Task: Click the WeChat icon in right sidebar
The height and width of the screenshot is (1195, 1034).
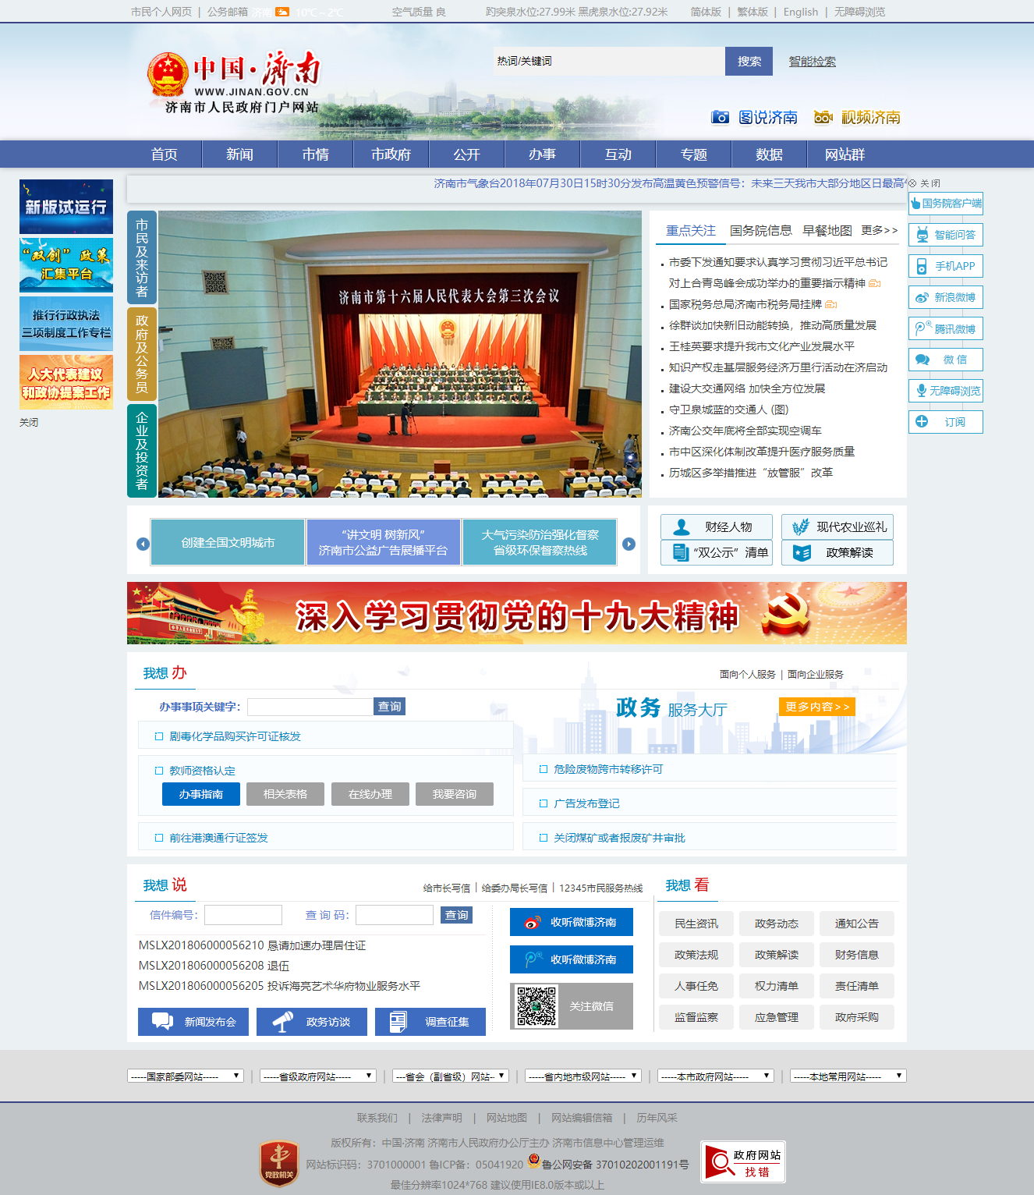Action: click(922, 360)
